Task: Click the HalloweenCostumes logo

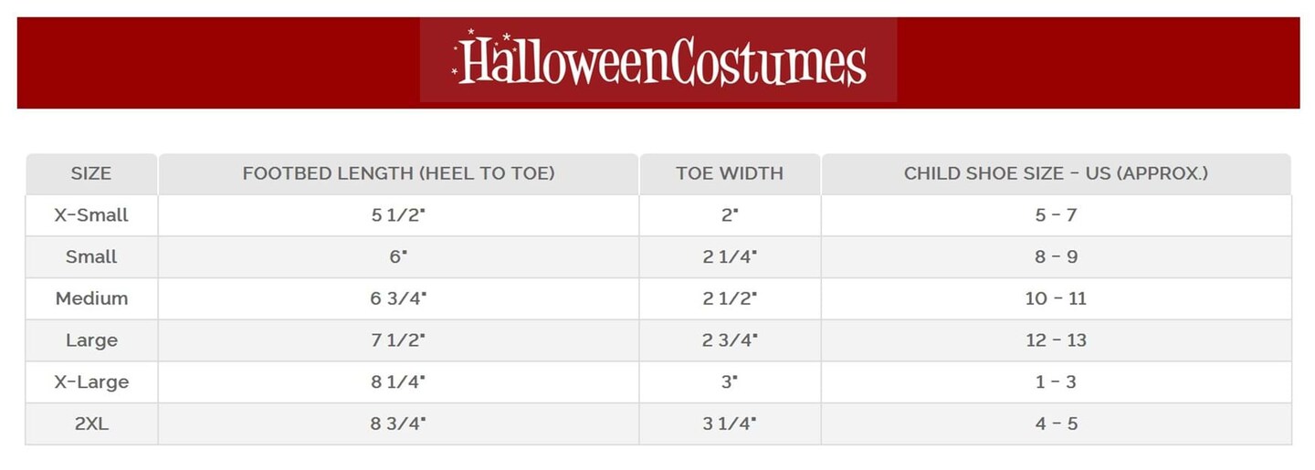Action: pyautogui.click(x=658, y=61)
